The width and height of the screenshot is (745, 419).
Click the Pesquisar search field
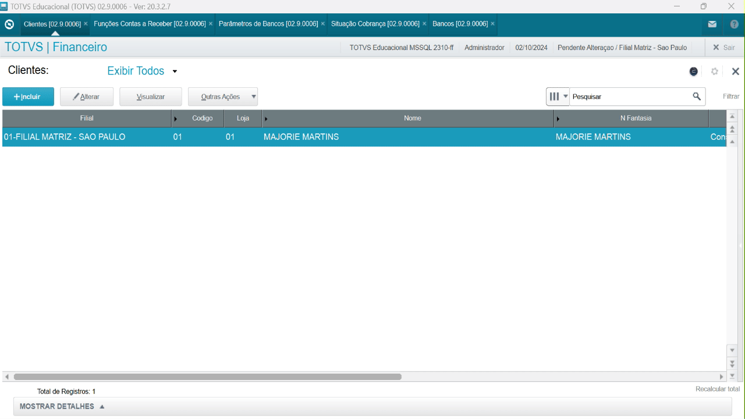[x=630, y=97]
